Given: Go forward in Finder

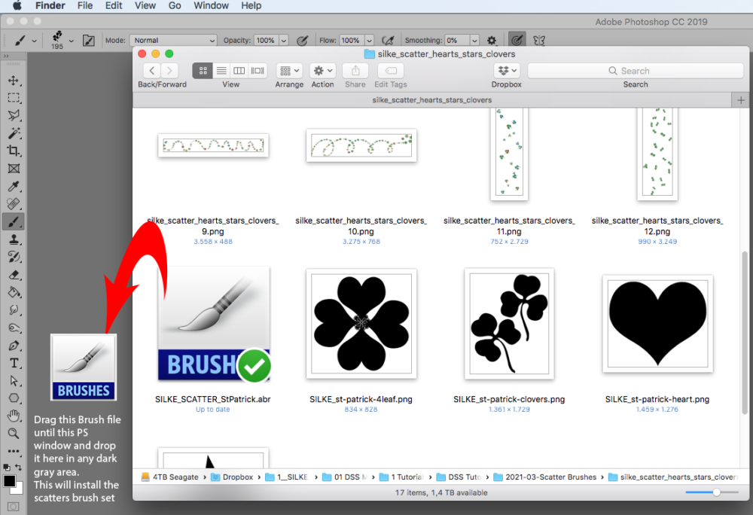Looking at the screenshot, I should click(169, 71).
